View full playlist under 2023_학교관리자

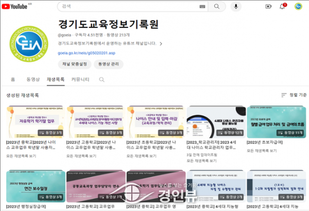coord(201,160)
